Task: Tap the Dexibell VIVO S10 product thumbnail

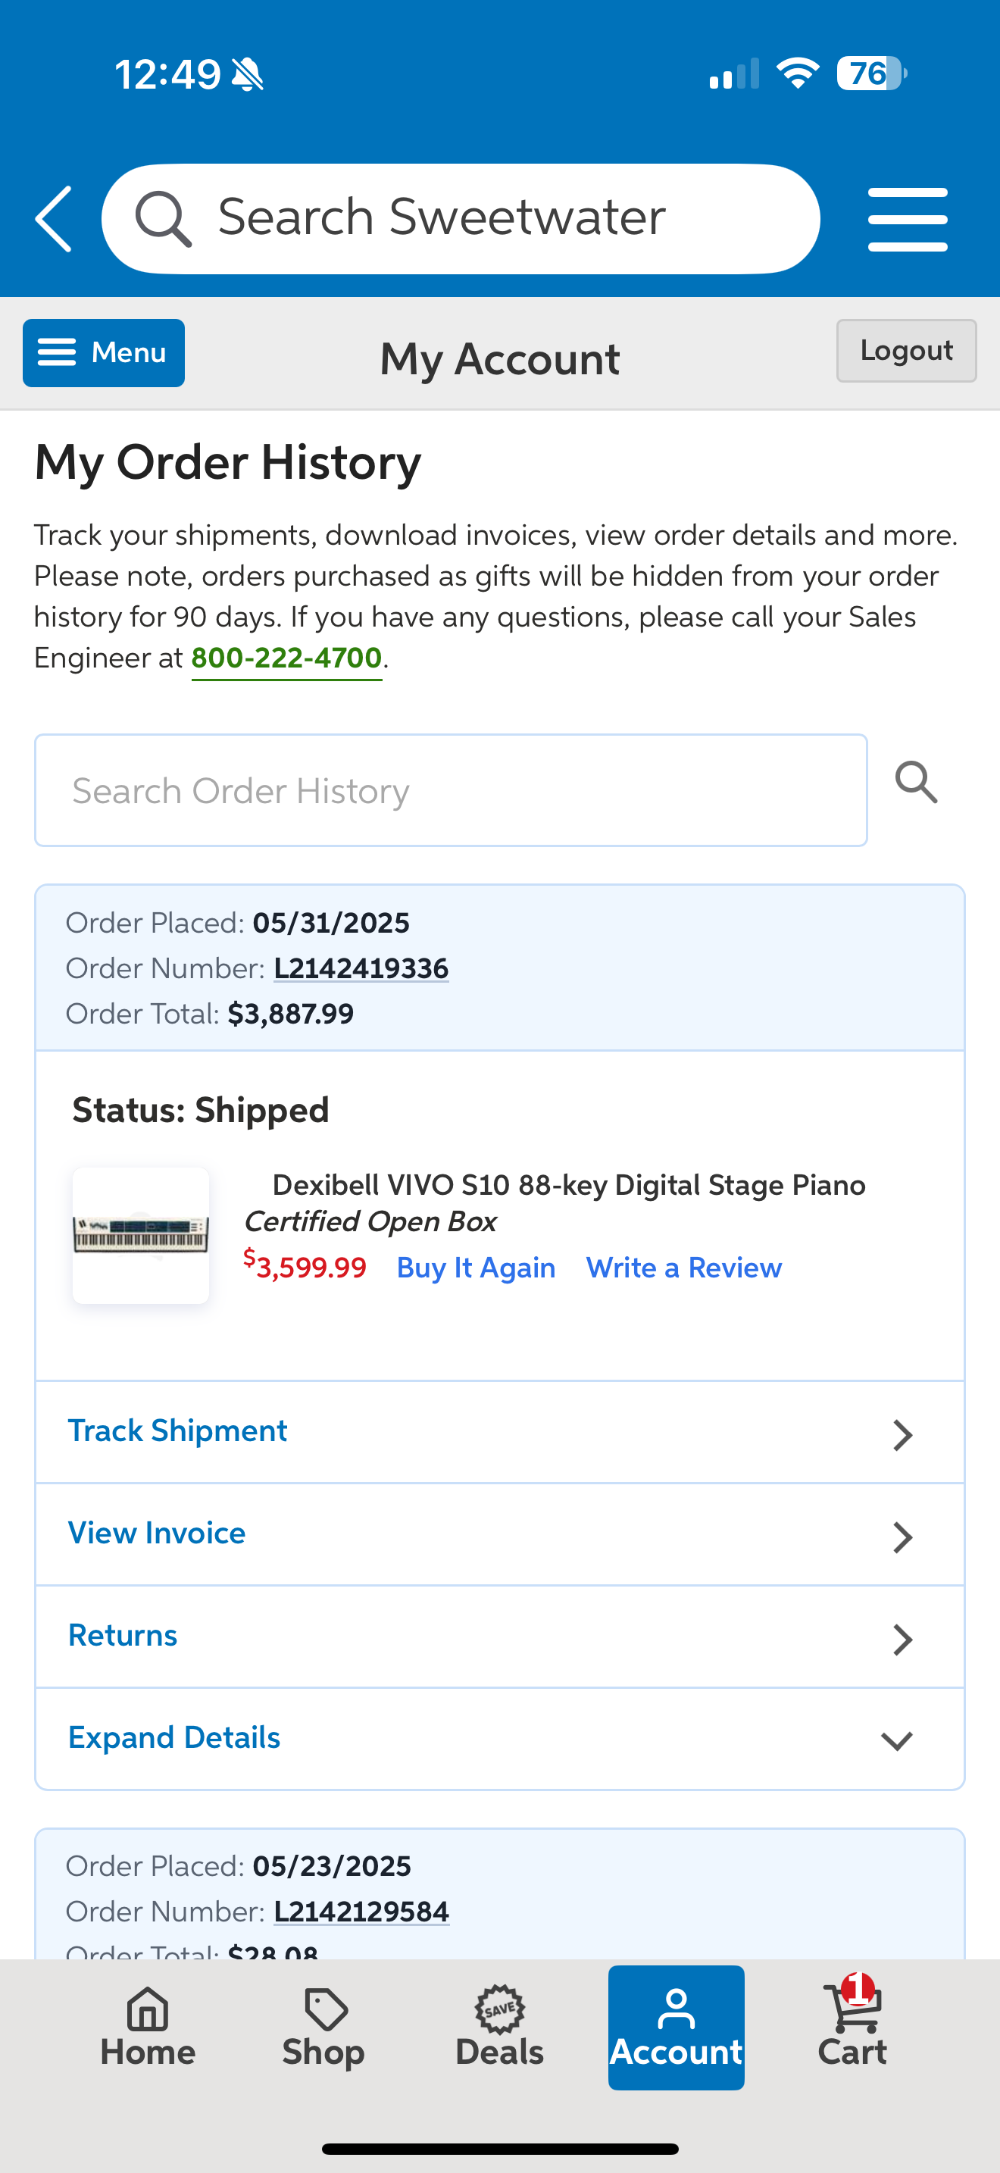Action: [x=141, y=1236]
